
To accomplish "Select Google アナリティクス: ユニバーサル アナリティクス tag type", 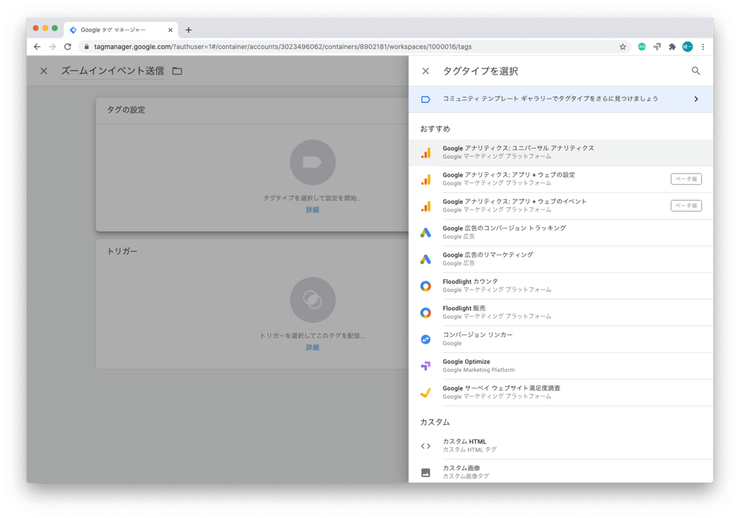I will pos(561,152).
